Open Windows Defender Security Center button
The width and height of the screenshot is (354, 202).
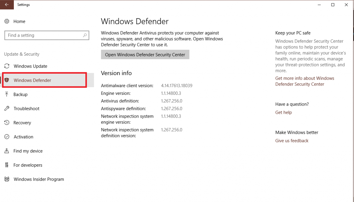[x=145, y=55]
